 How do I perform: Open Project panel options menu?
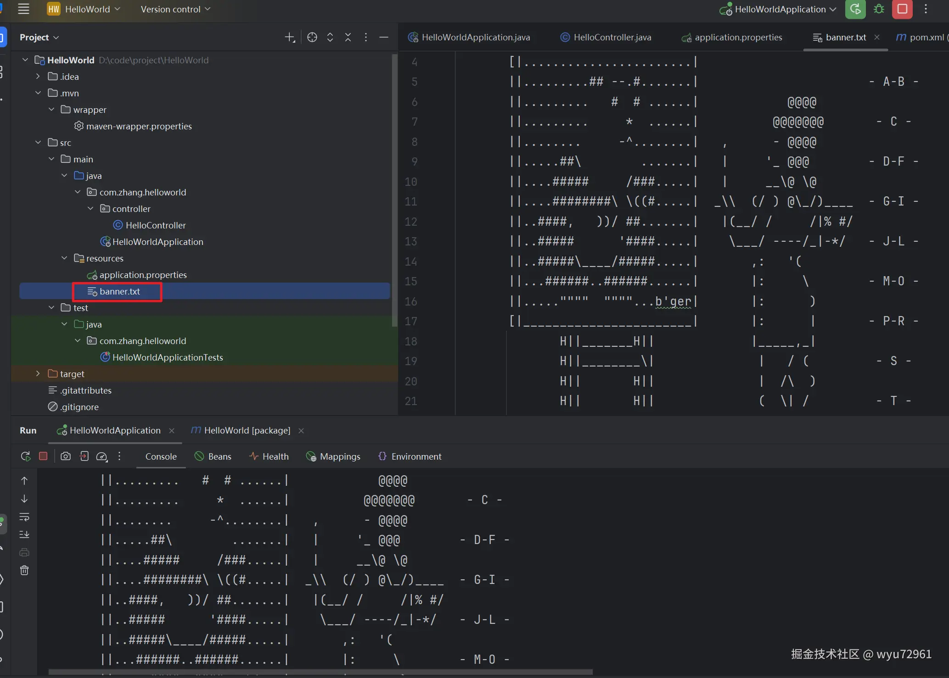(366, 38)
